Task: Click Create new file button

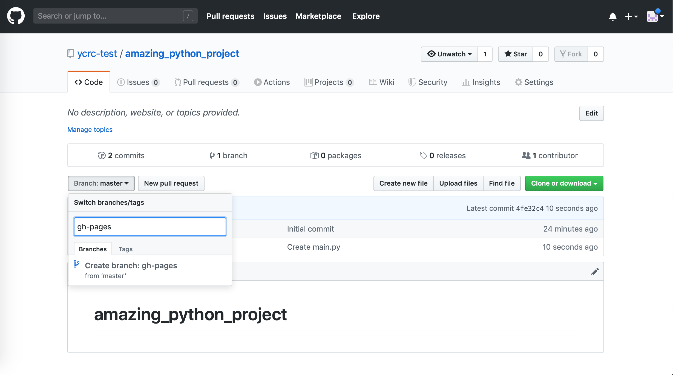Action: point(403,183)
